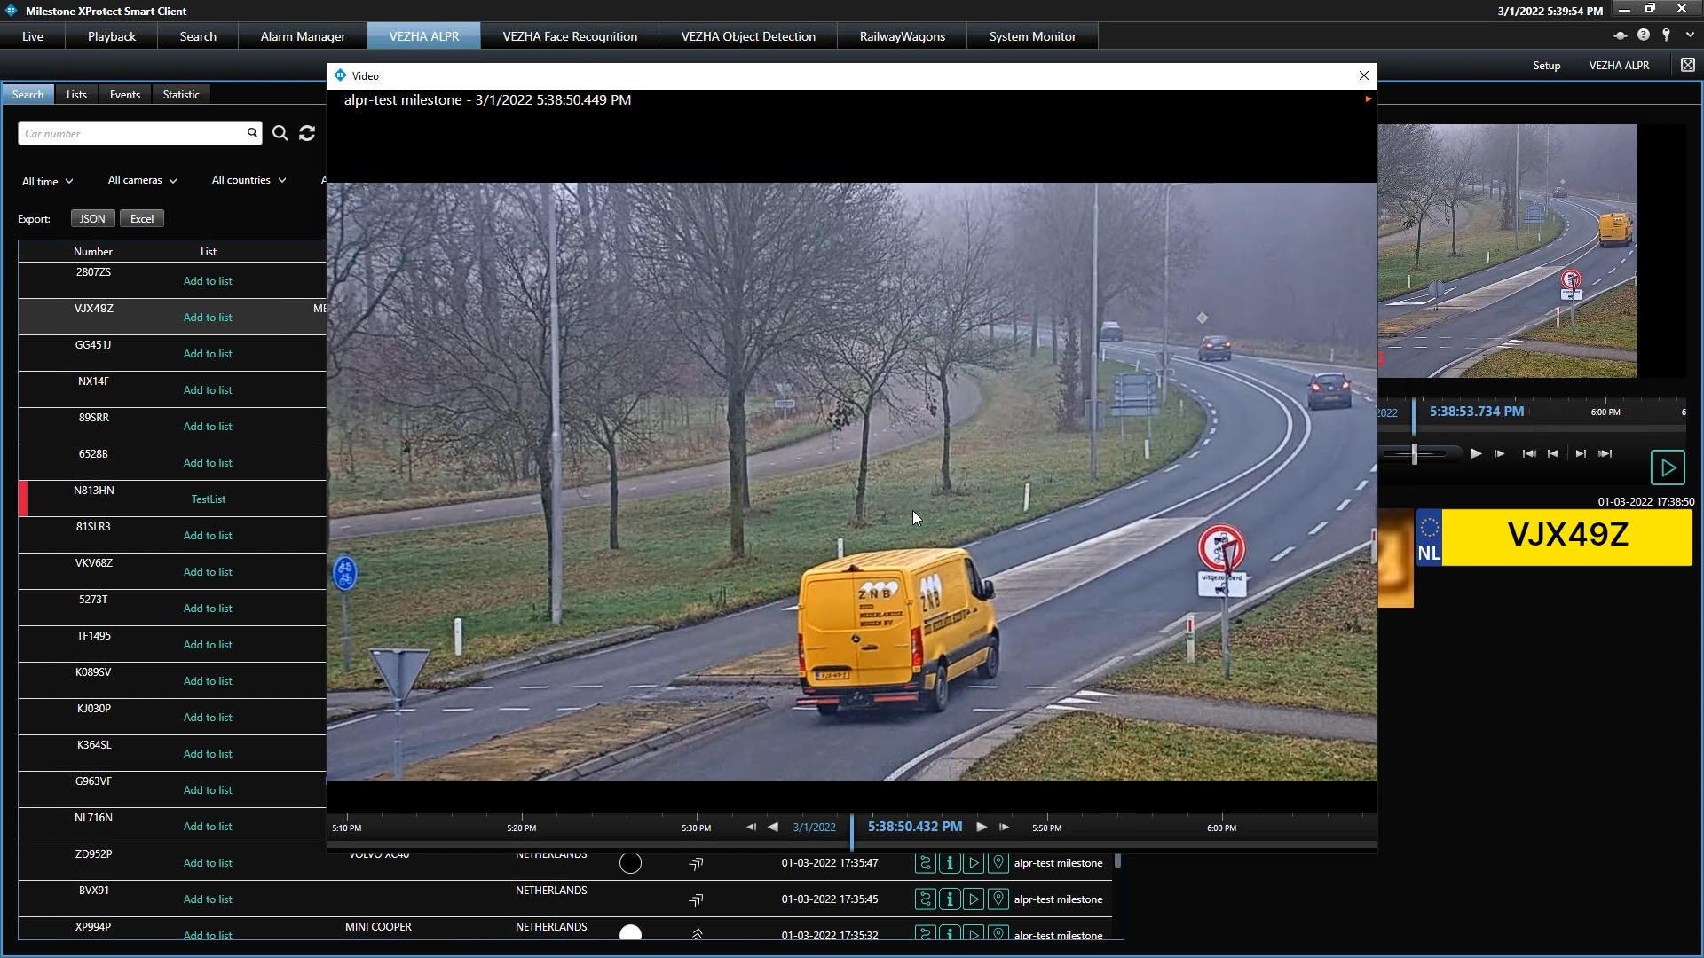Click the magnifier search button beside Car number field
The width and height of the screenshot is (1704, 958).
click(280, 133)
